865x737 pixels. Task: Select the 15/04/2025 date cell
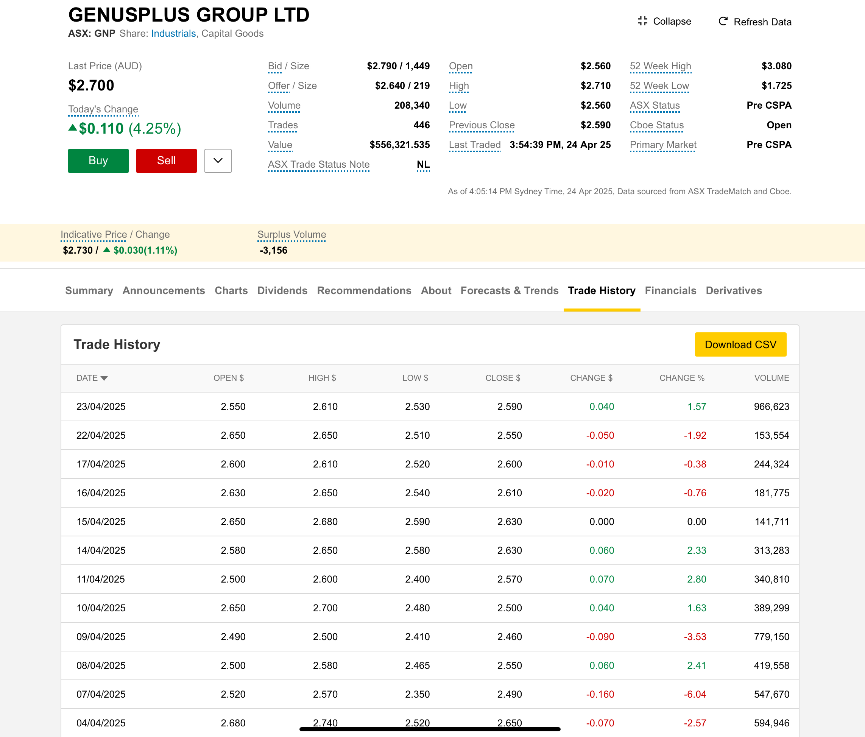pyautogui.click(x=101, y=522)
